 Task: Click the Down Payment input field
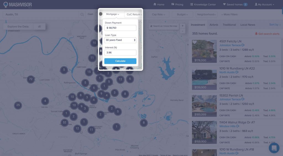tap(120, 28)
